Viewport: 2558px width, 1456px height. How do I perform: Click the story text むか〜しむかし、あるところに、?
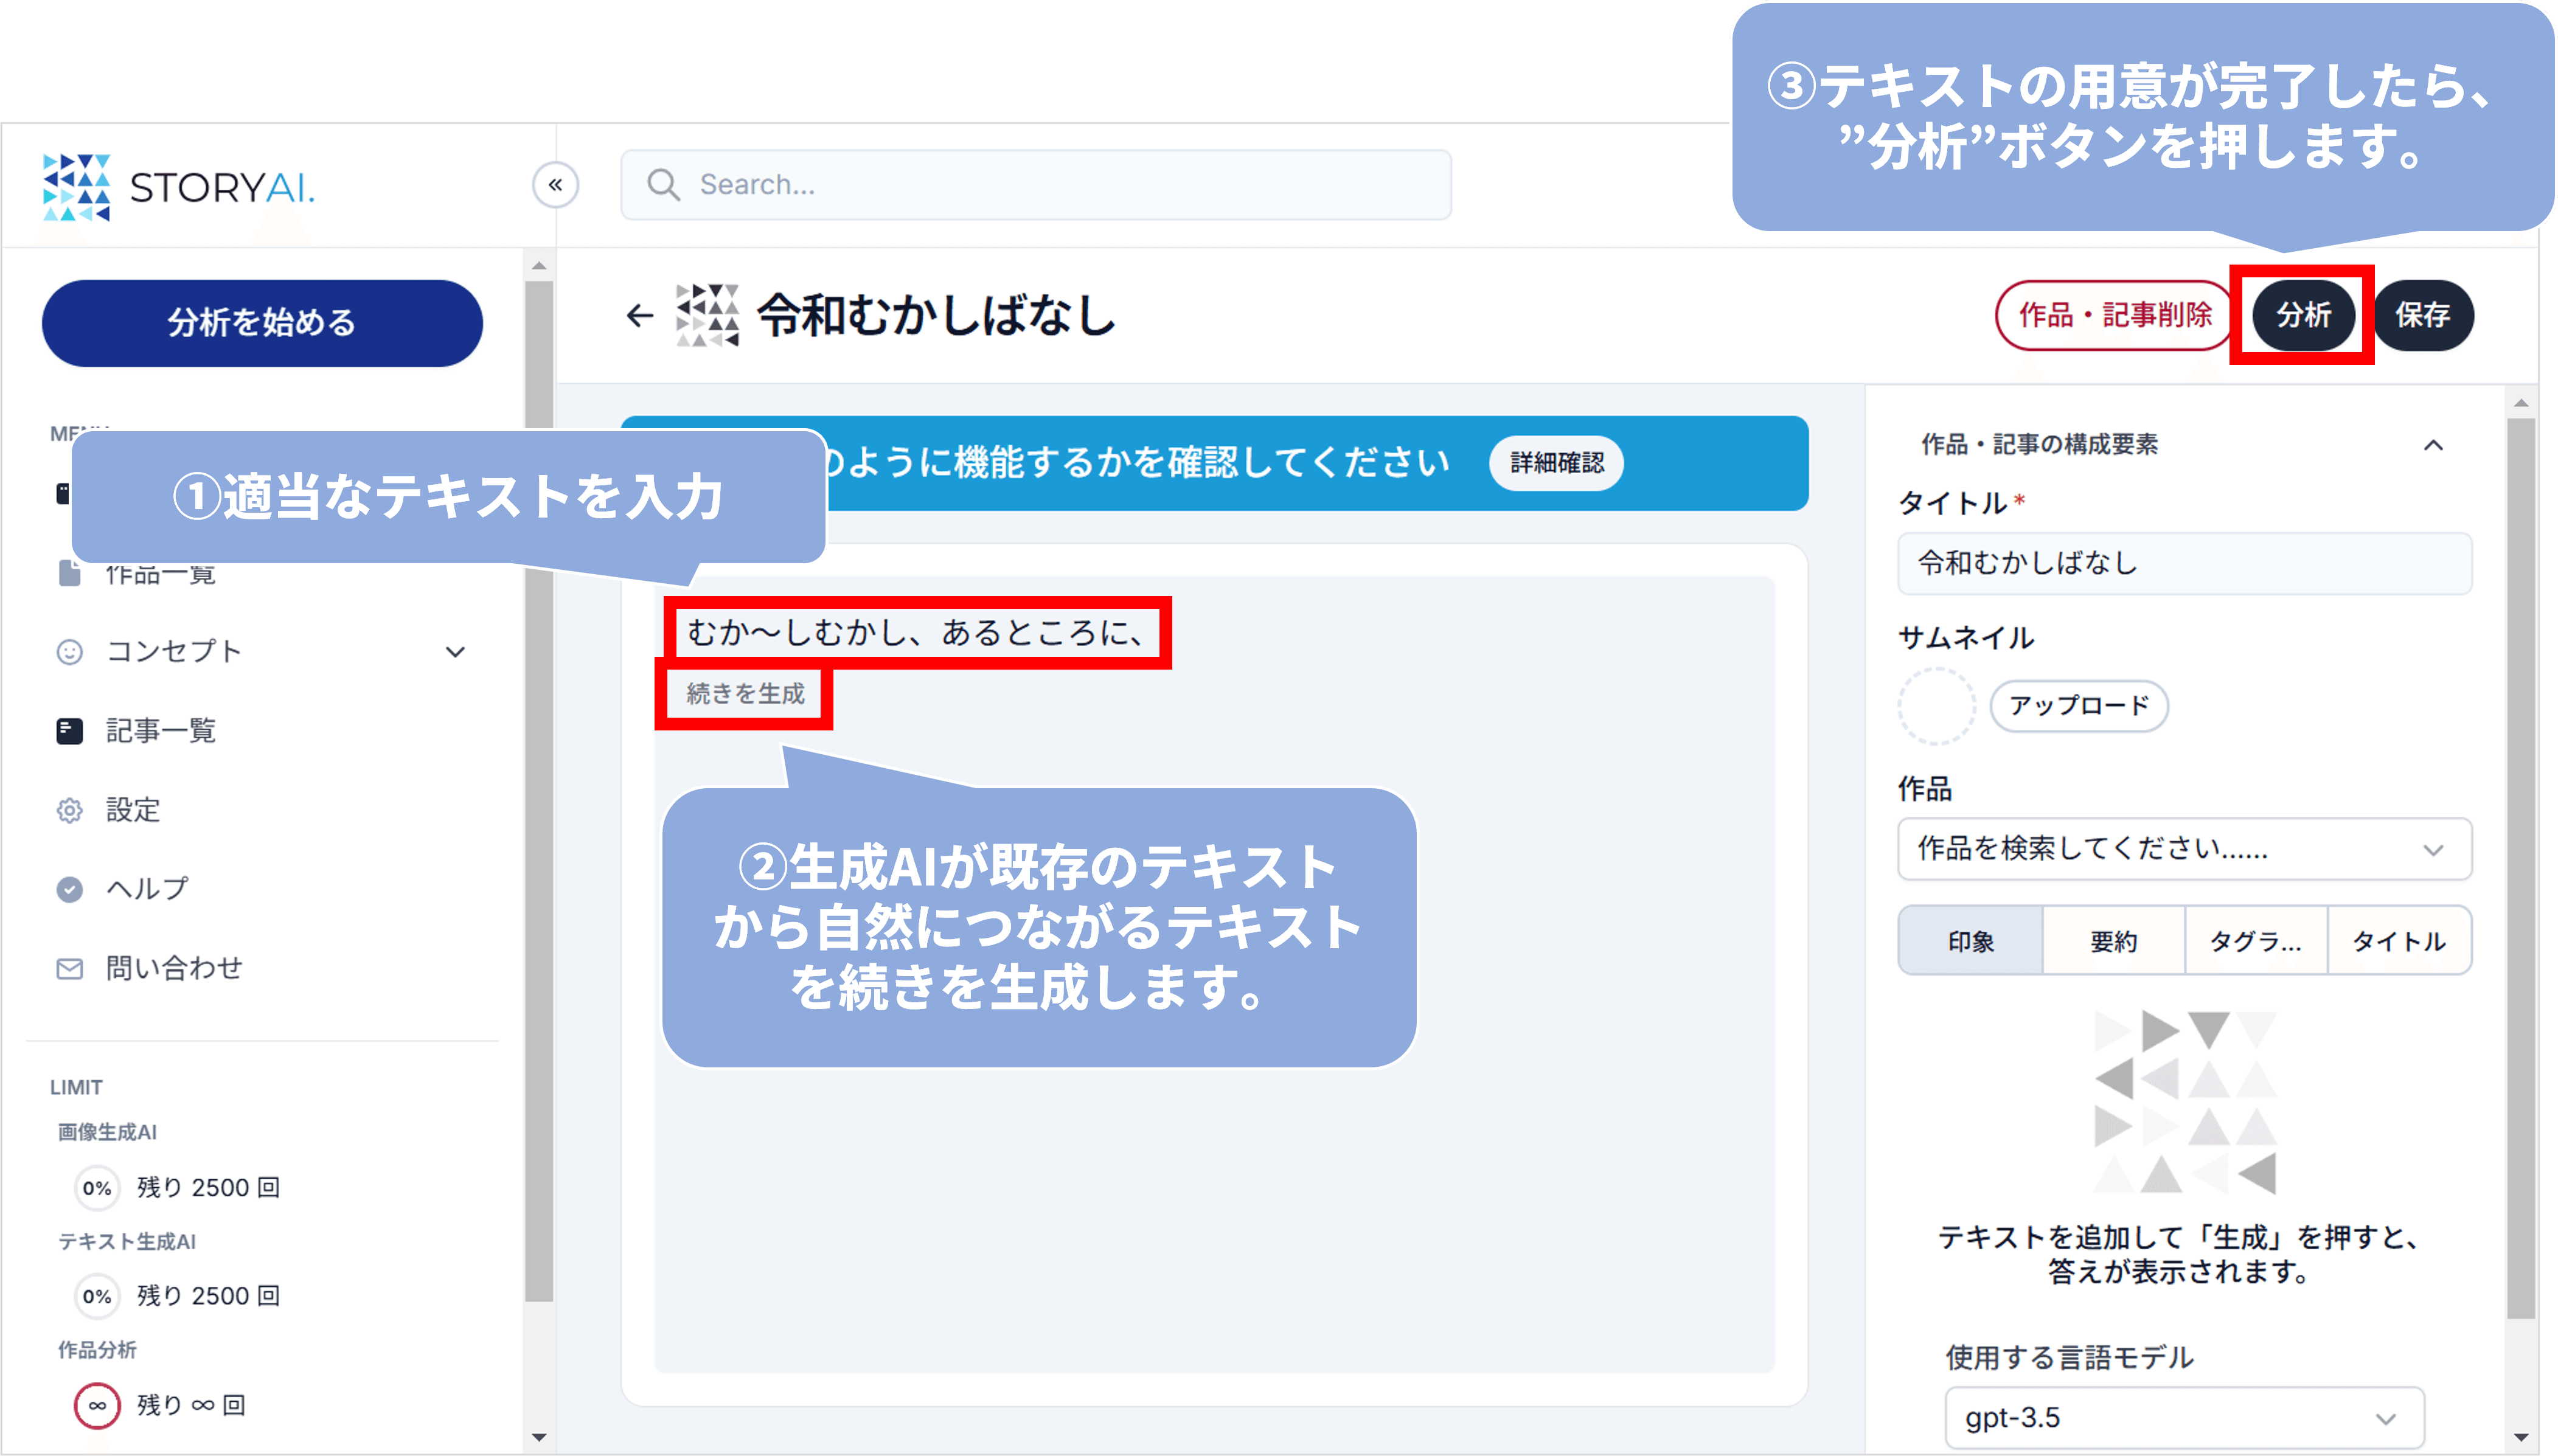tap(916, 632)
